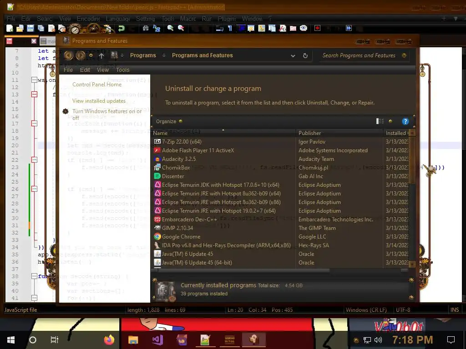Toggle the indent guide icon in Notepad++ toolbar
Image resolution: width=466 pixels, height=349 pixels.
click(241, 28)
